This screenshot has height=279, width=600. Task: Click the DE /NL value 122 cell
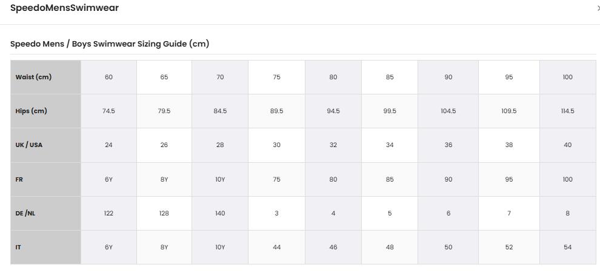tap(108, 213)
